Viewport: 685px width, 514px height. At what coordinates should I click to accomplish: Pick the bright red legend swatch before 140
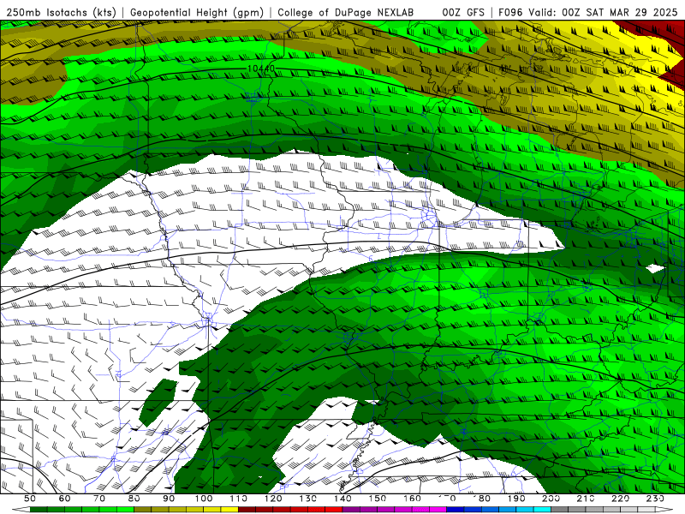[x=334, y=510]
